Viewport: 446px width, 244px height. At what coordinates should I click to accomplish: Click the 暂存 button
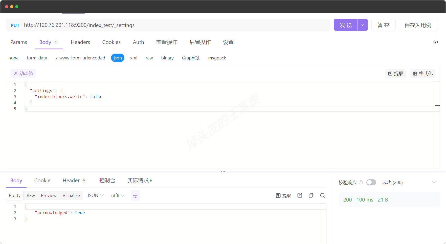coord(383,25)
